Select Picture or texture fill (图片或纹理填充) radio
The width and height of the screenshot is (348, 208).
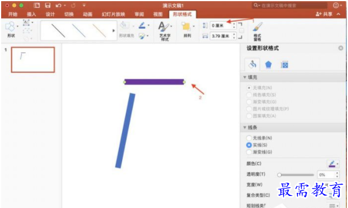249,109
